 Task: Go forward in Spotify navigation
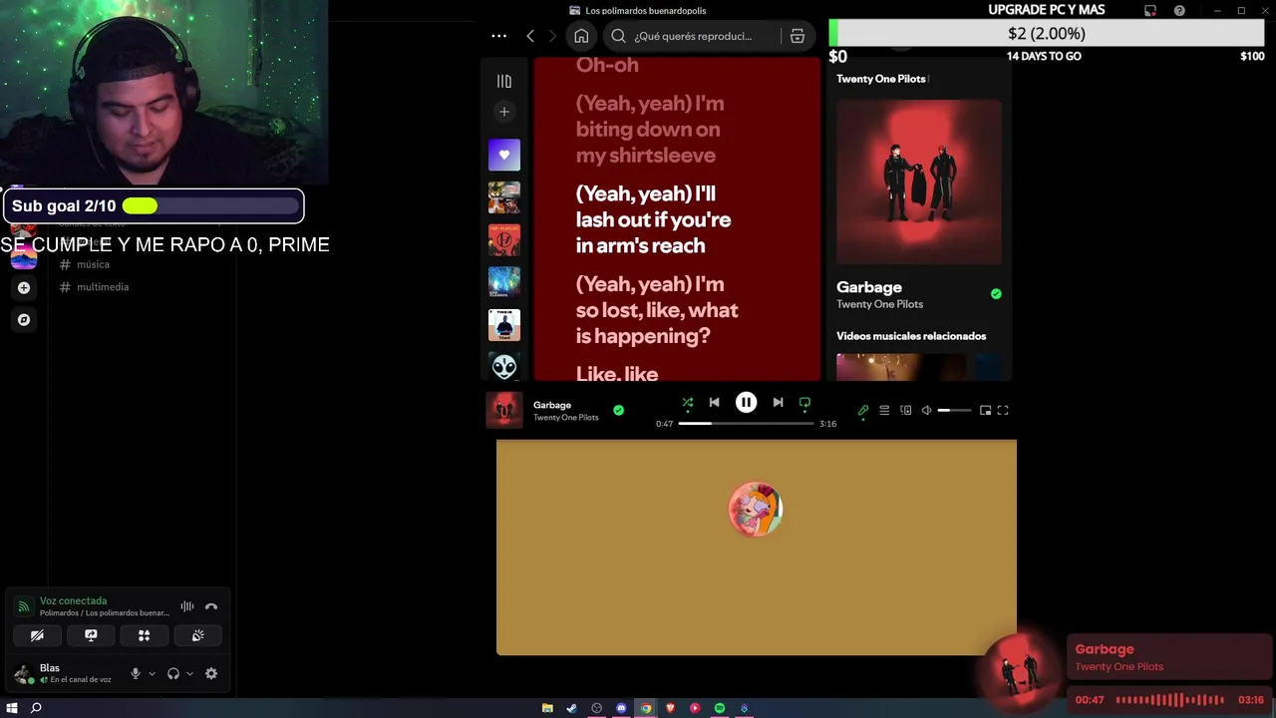[552, 36]
